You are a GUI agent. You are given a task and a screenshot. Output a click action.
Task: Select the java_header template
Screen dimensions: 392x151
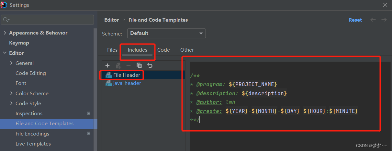pyautogui.click(x=127, y=83)
